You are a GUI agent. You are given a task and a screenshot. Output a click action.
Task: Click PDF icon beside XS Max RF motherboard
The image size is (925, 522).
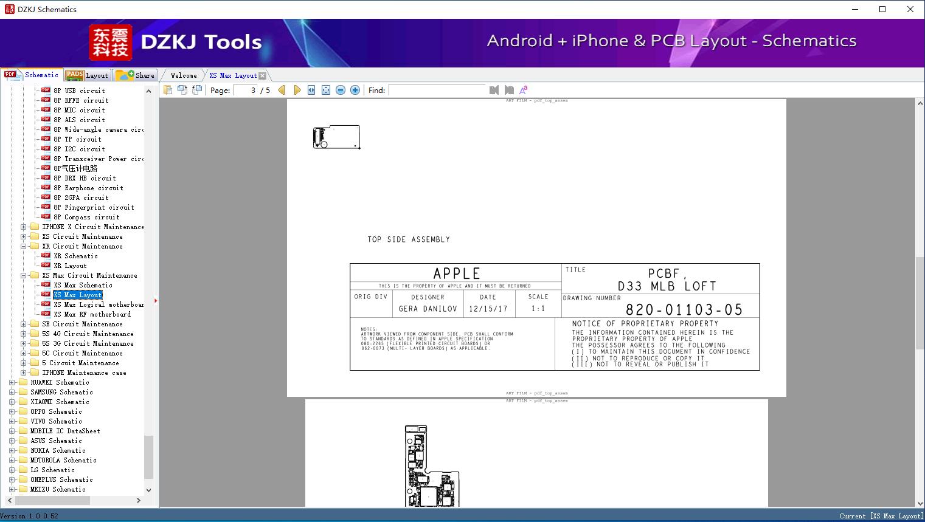pos(46,314)
